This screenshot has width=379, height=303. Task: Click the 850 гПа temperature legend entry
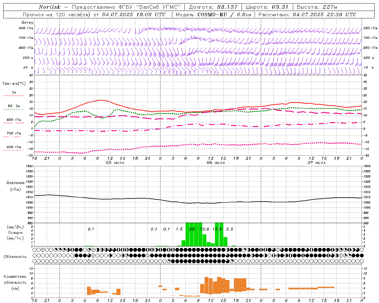pos(14,120)
